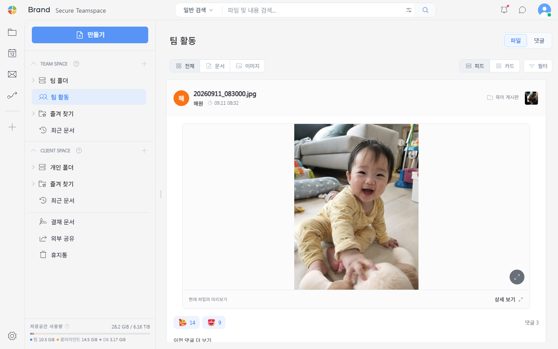Image resolution: width=558 pixels, height=349 pixels.
Task: Open the 필터 menu
Action: tap(538, 66)
